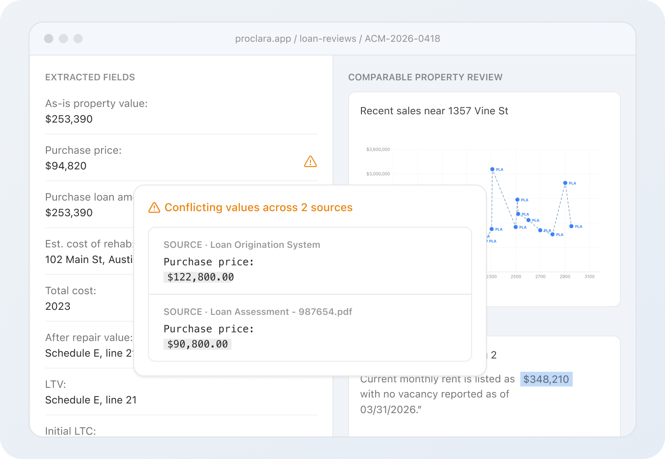This screenshot has height=459, width=665.
Task: Click the Total cost value 2023
Action: 58,306
